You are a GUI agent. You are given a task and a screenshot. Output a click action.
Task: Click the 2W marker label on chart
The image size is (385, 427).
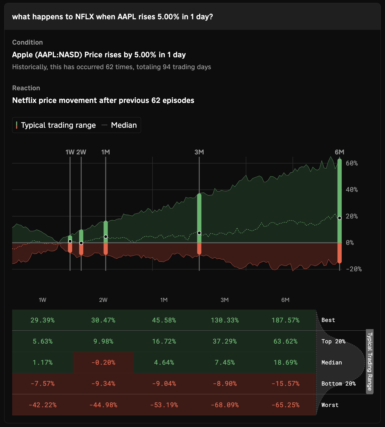pyautogui.click(x=81, y=152)
